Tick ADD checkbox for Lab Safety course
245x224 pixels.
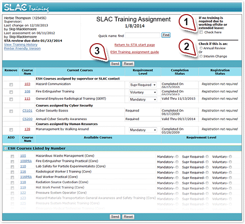(x=12, y=167)
